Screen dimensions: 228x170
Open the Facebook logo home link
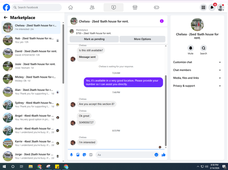coord(6,7)
